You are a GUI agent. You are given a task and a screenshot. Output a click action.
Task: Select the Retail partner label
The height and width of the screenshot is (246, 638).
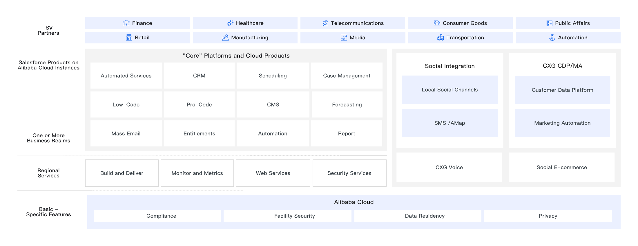point(142,38)
